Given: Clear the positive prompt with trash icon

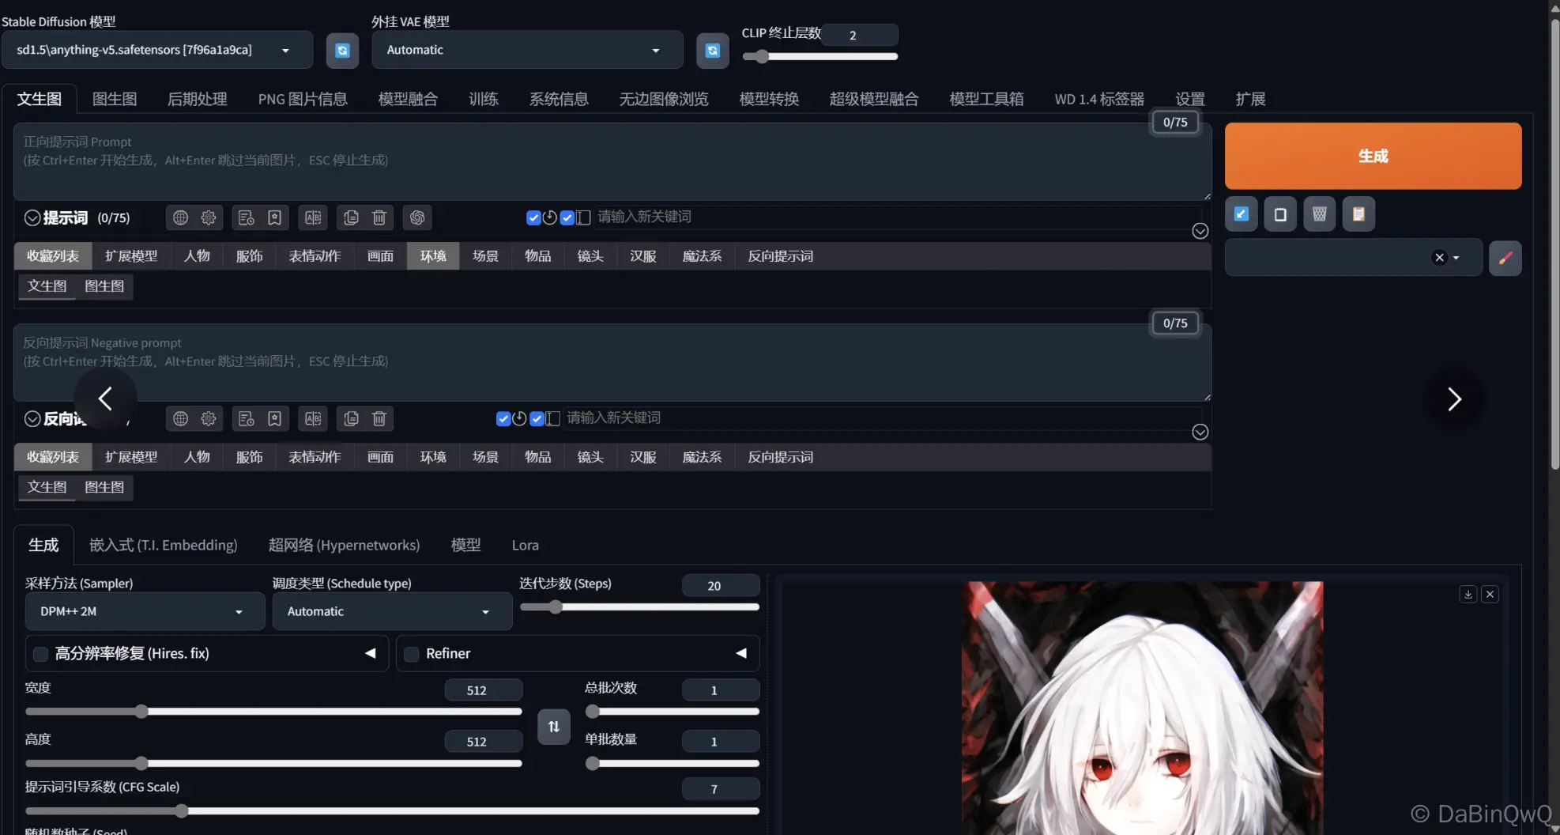Looking at the screenshot, I should (x=379, y=217).
